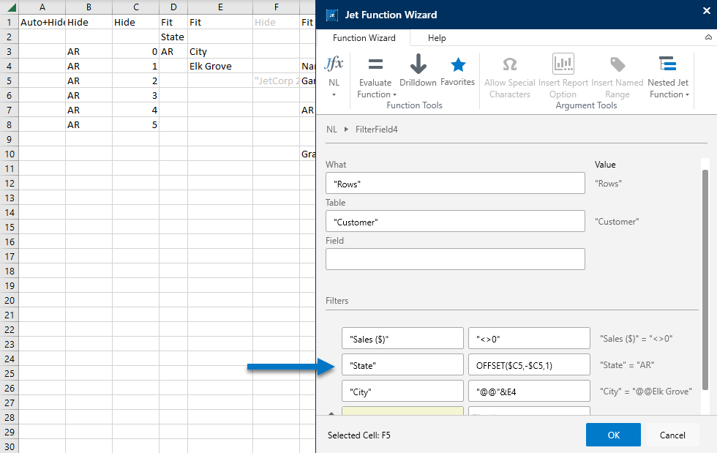
Task: Click the NL function Jfx icon
Action: click(334, 64)
